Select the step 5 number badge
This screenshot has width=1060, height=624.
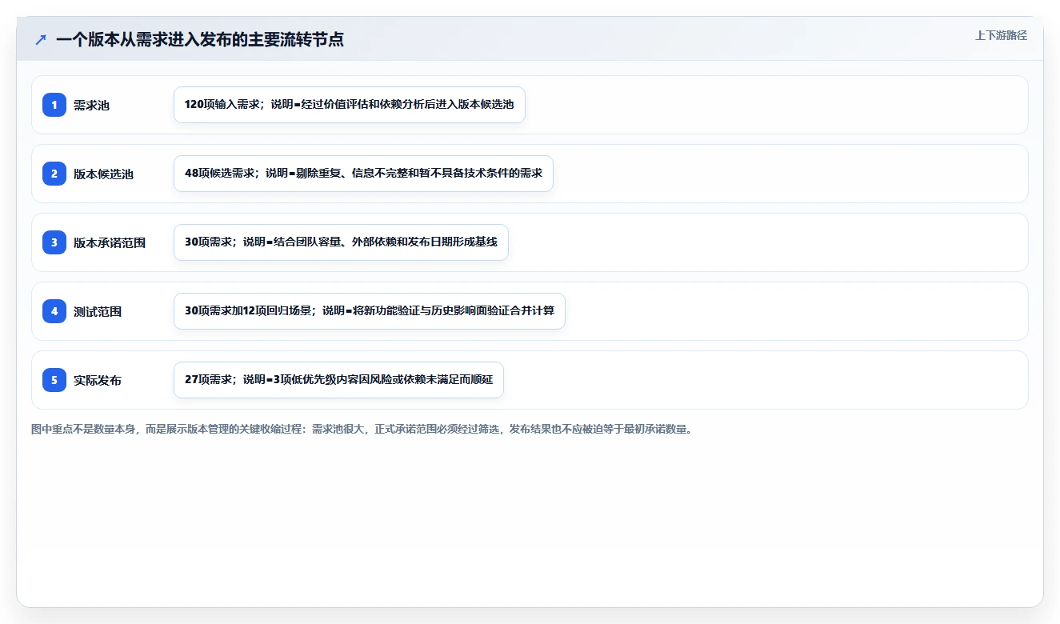click(x=54, y=380)
